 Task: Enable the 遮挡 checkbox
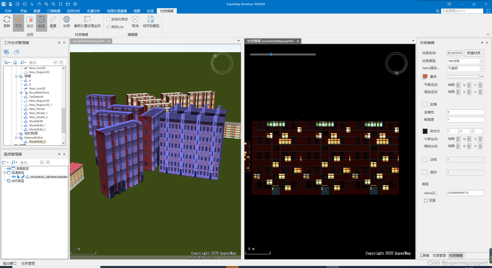[x=425, y=172]
